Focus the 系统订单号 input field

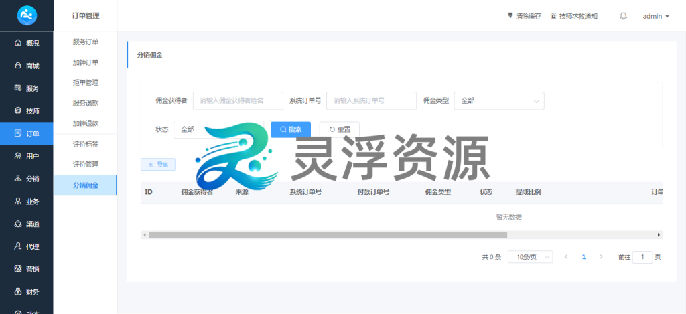pos(371,100)
